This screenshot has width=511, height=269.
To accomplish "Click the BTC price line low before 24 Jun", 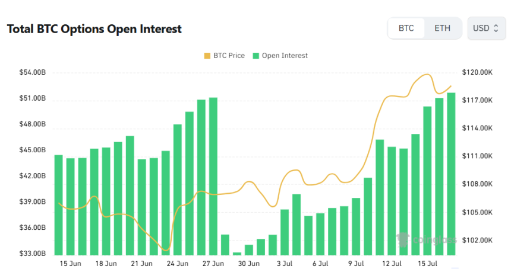I will (x=166, y=250).
